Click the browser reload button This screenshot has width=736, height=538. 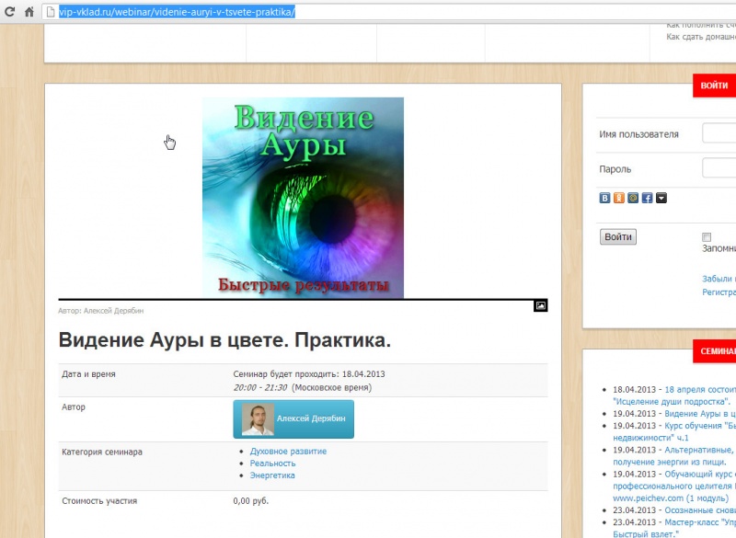8,13
